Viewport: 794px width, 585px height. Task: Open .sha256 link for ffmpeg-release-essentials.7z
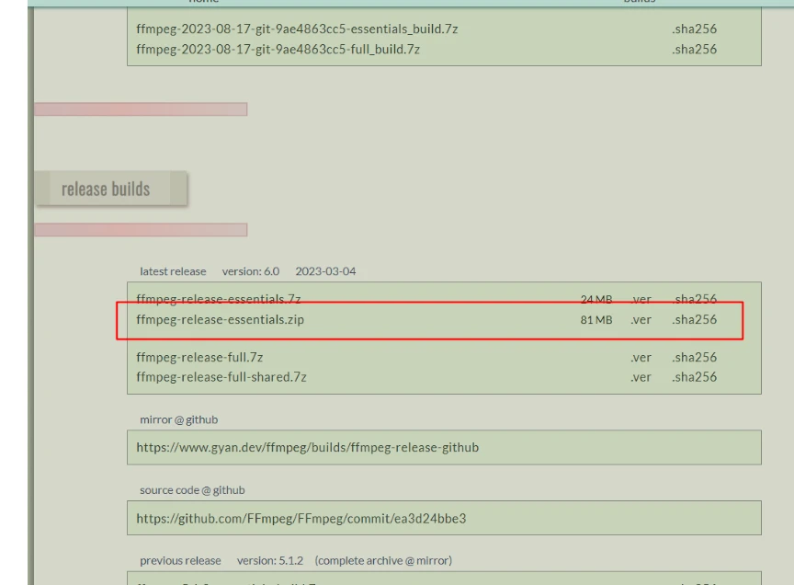tap(694, 299)
